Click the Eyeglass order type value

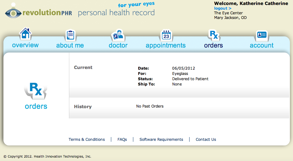tap(180, 74)
